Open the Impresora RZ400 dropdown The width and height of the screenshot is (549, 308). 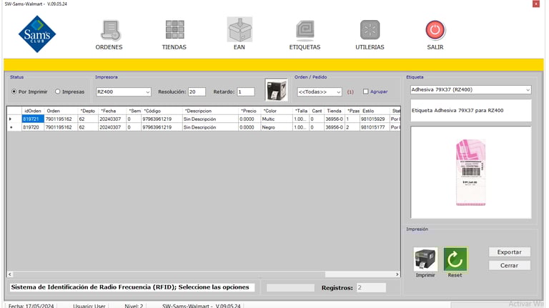124,91
